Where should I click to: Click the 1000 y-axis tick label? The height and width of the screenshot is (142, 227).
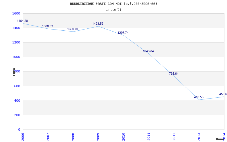click(x=16, y=57)
